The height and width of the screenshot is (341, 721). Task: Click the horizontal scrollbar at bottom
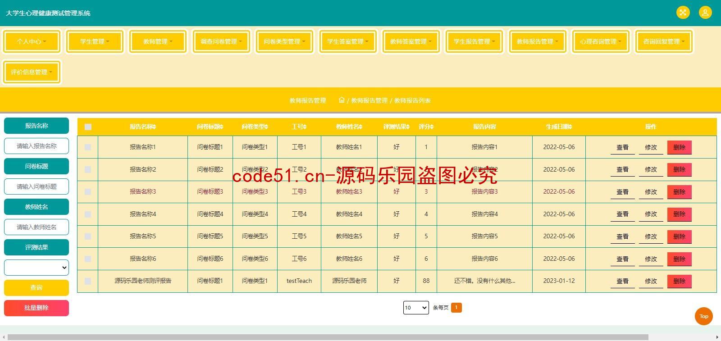(328, 337)
